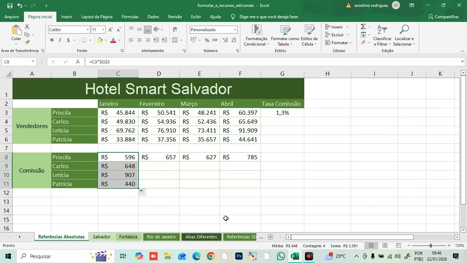The height and width of the screenshot is (263, 467).
Task: Click the Windows Start button
Action: click(x=8, y=256)
